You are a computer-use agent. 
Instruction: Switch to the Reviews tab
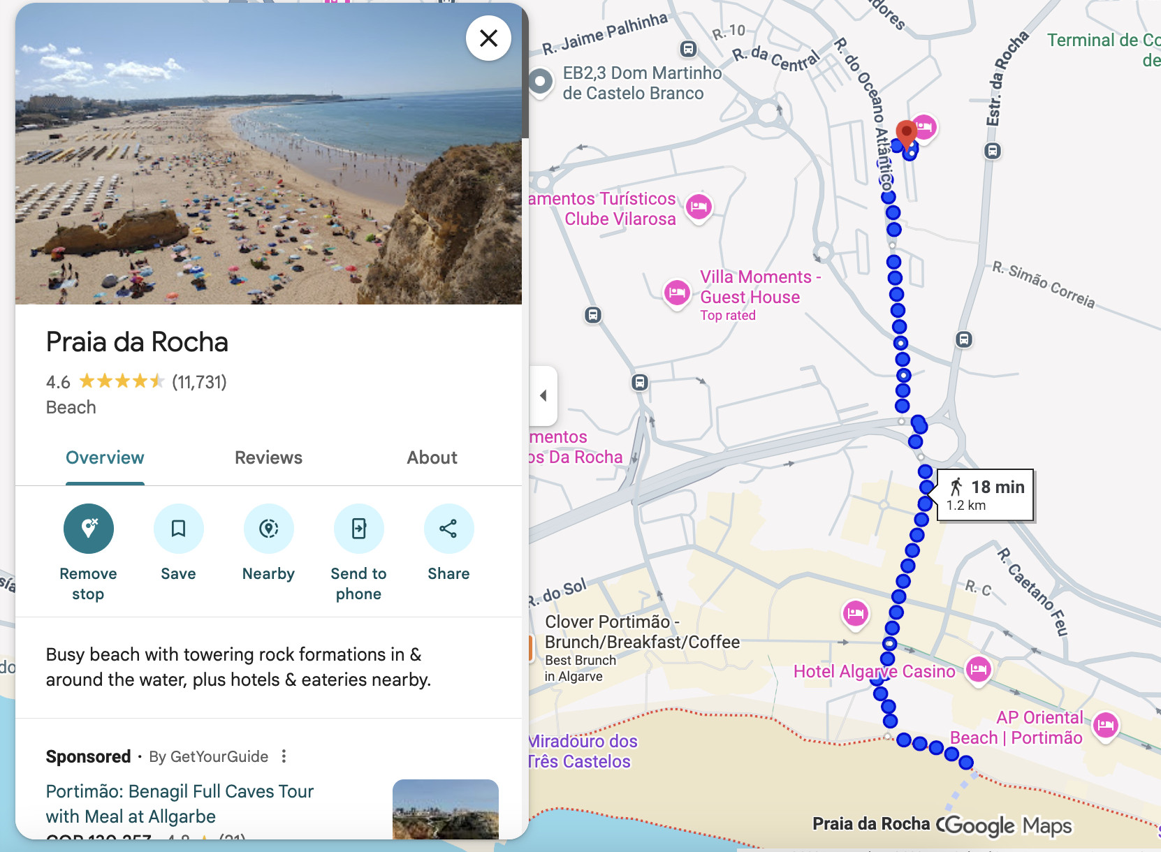click(x=268, y=457)
